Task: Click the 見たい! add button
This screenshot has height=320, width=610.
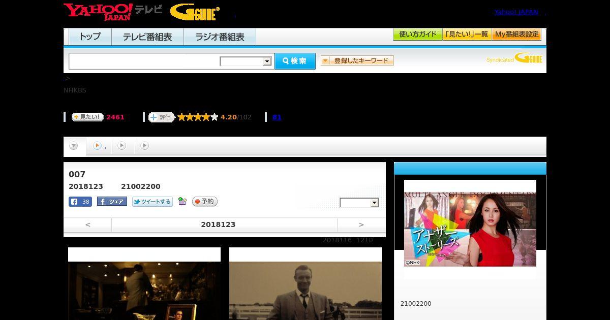Action: pyautogui.click(x=87, y=117)
